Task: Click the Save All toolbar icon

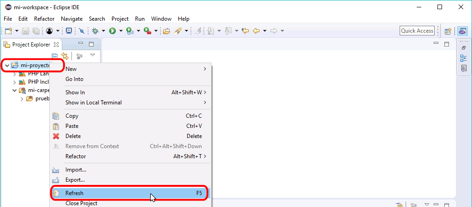Action: (36, 31)
